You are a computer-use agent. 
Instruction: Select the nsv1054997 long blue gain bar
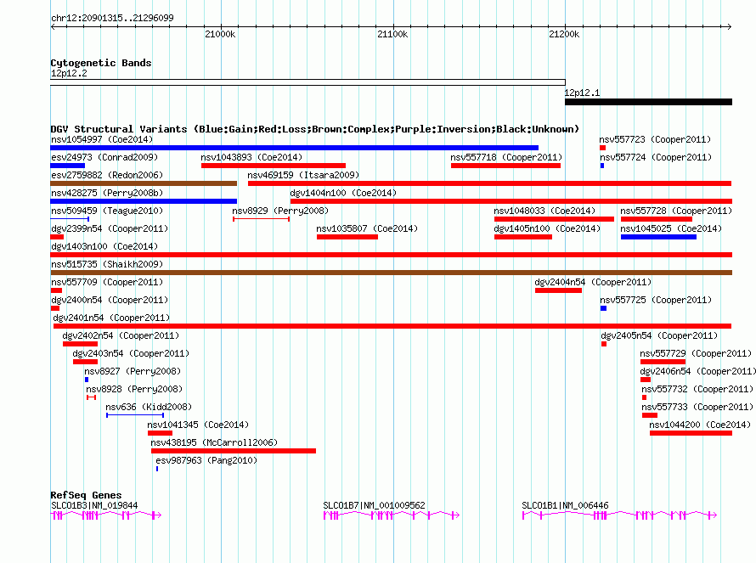295,148
